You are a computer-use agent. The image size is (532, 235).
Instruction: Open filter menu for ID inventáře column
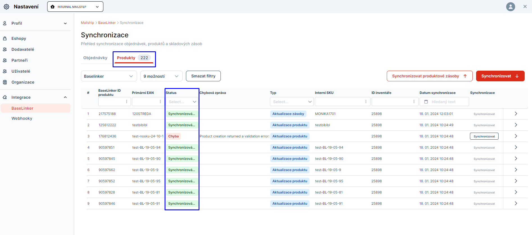tap(414, 102)
